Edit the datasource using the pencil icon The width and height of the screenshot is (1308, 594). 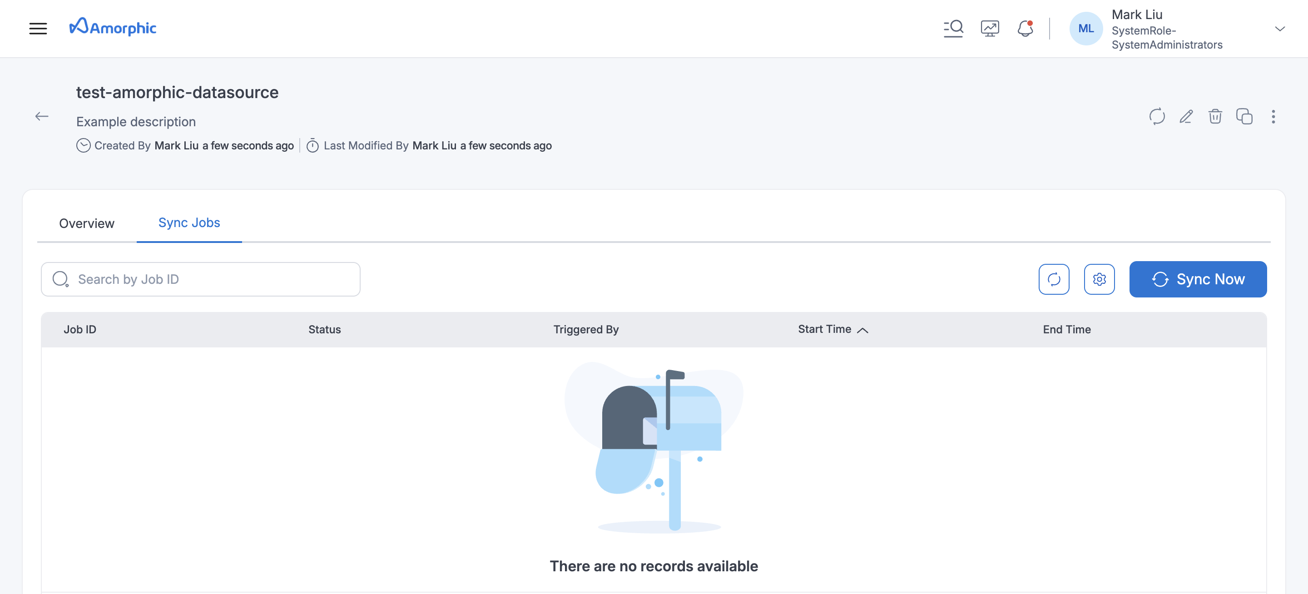click(x=1186, y=117)
